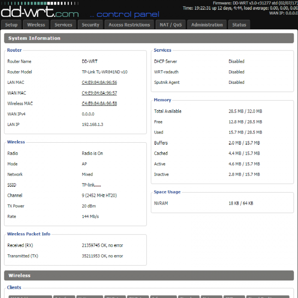Click the firmware version text in header
This screenshot has height=298, width=298.
pyautogui.click(x=255, y=3)
